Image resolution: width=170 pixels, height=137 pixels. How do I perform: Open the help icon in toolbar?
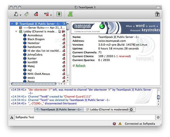pyautogui.click(x=157, y=14)
